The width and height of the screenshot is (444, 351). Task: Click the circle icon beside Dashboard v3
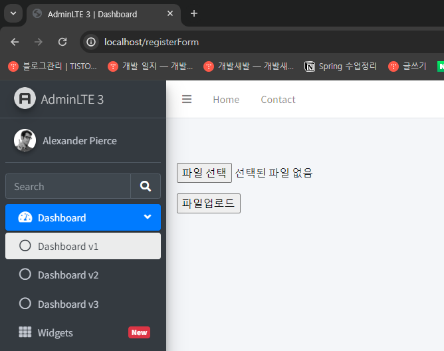[x=25, y=303]
